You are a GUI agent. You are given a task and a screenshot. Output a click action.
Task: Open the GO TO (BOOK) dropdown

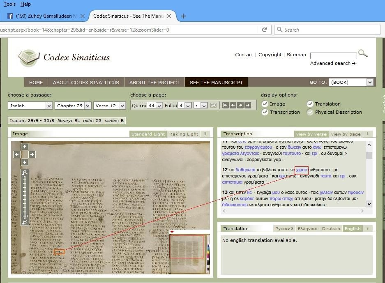351,82
